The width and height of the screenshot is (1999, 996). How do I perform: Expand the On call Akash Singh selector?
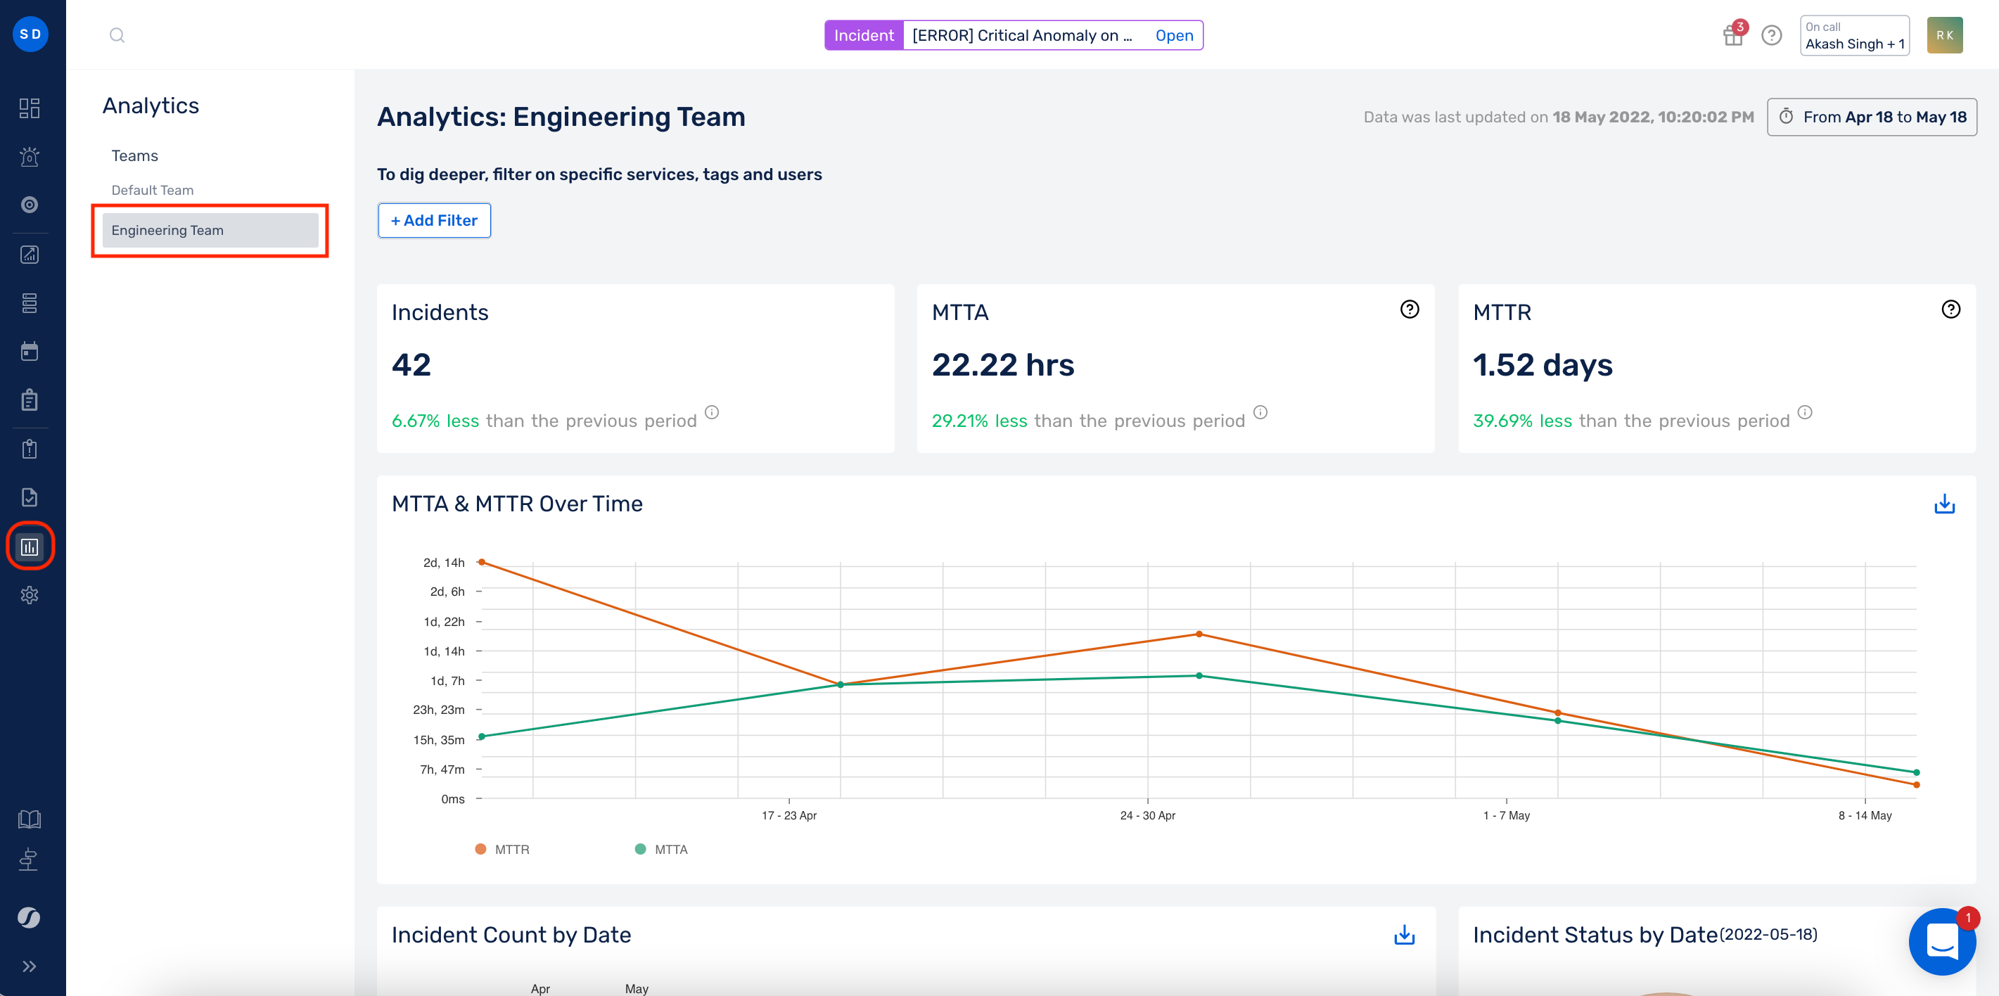pyautogui.click(x=1854, y=35)
